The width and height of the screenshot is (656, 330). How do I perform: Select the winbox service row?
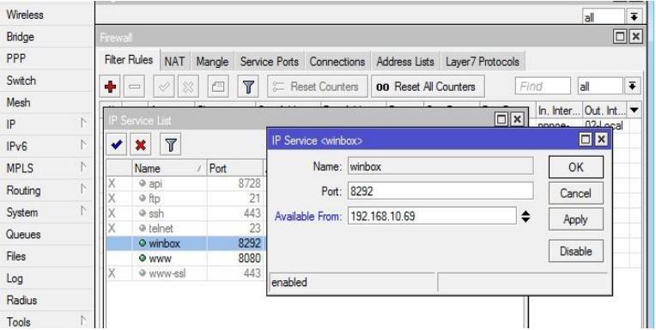185,243
